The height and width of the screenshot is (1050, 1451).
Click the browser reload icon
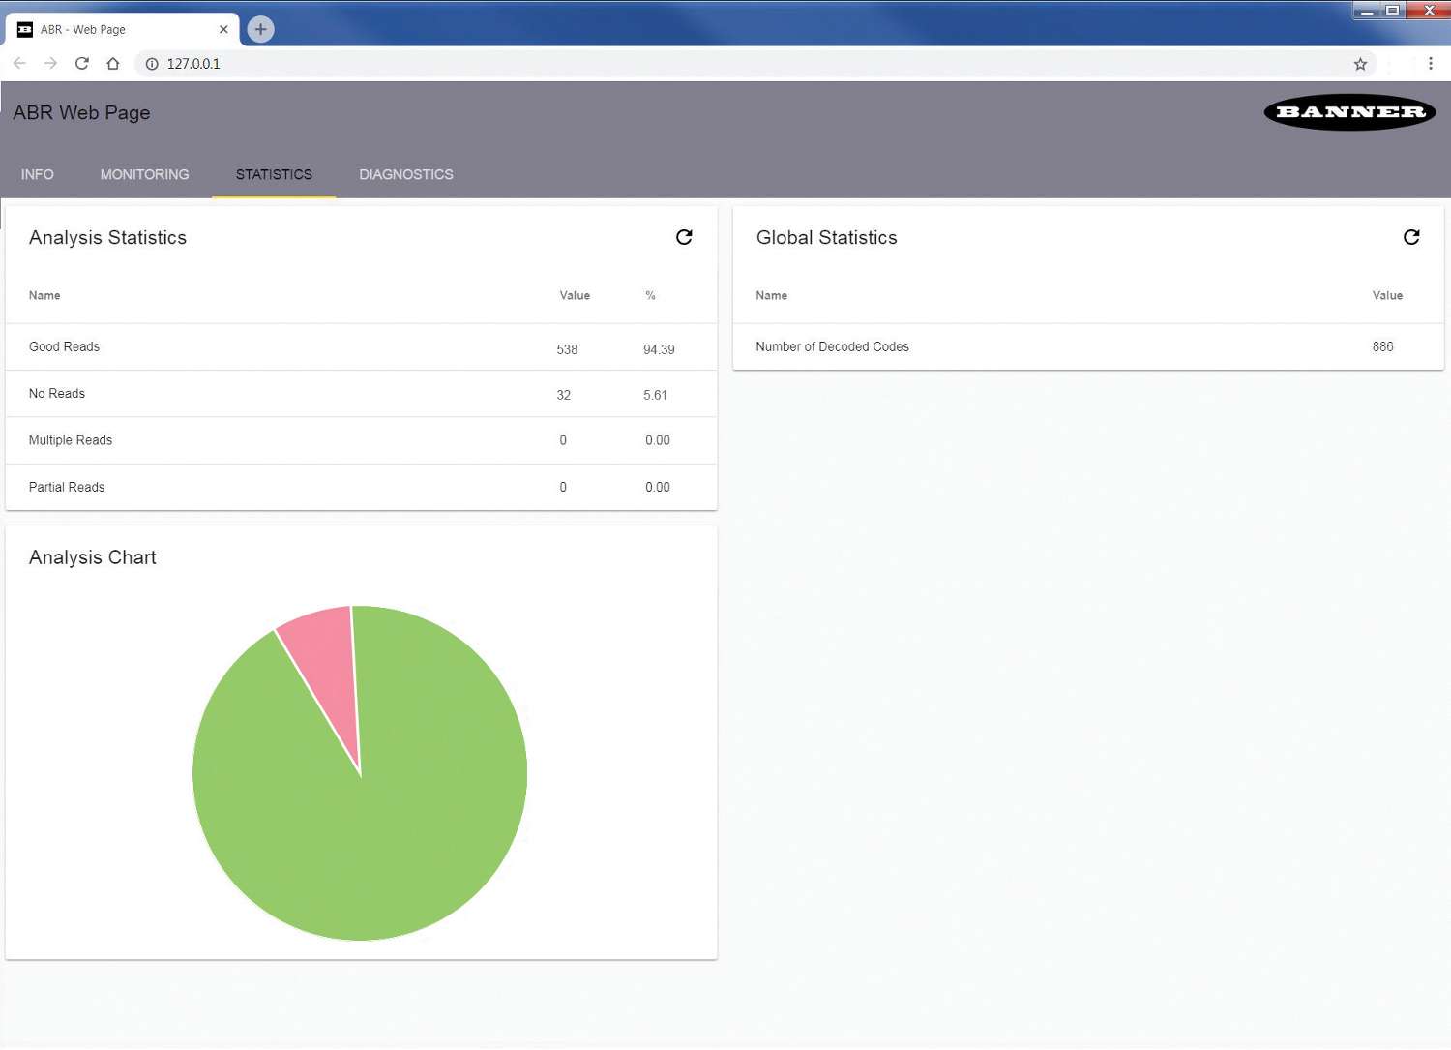(81, 63)
